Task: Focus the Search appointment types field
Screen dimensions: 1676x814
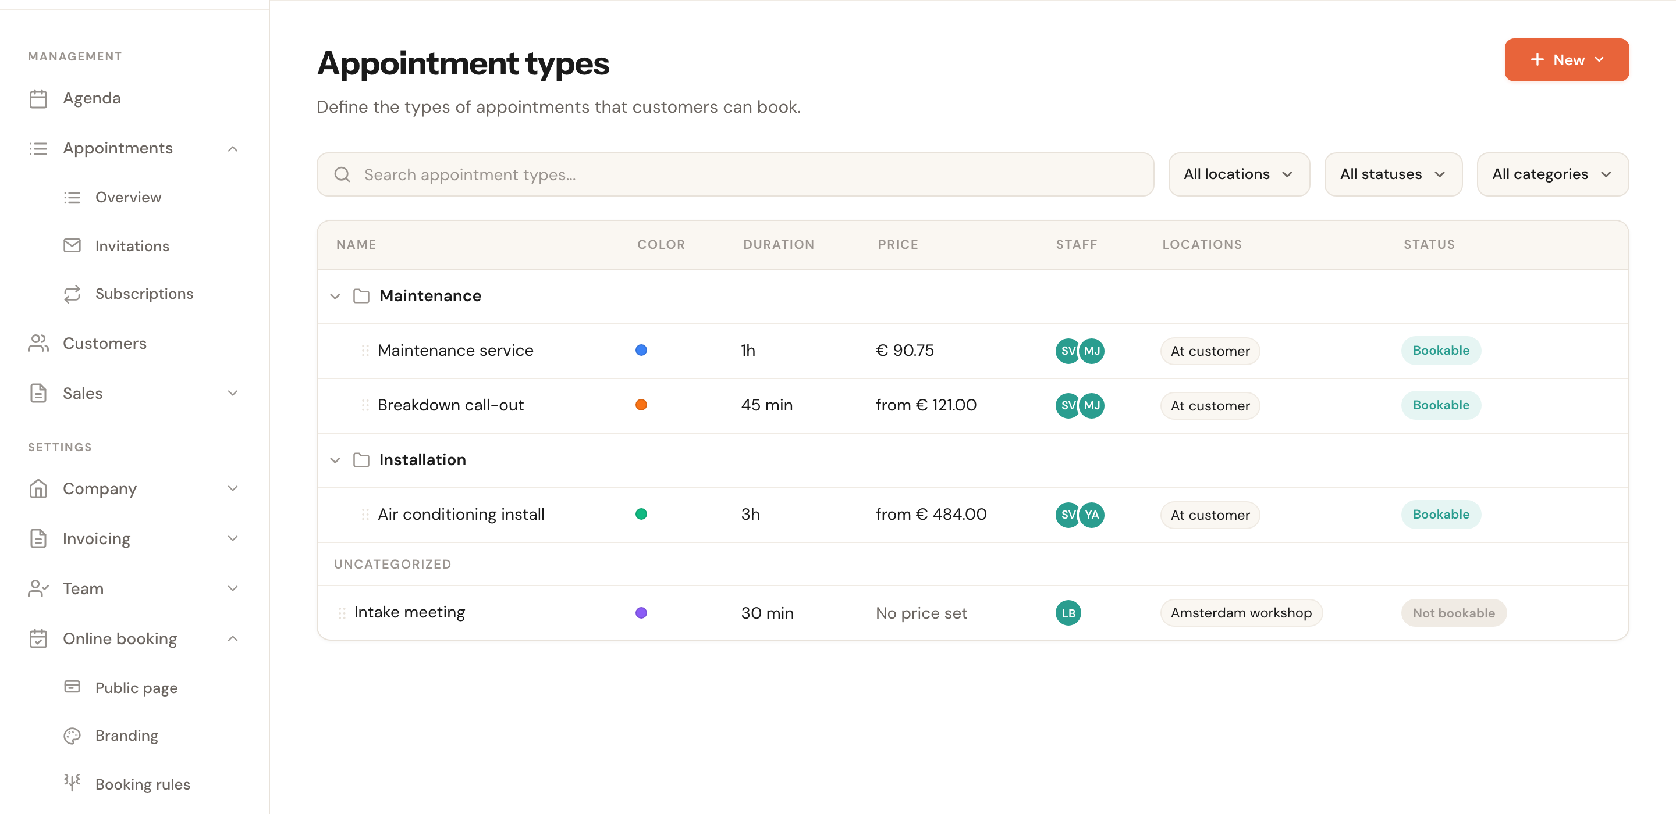Action: point(735,174)
